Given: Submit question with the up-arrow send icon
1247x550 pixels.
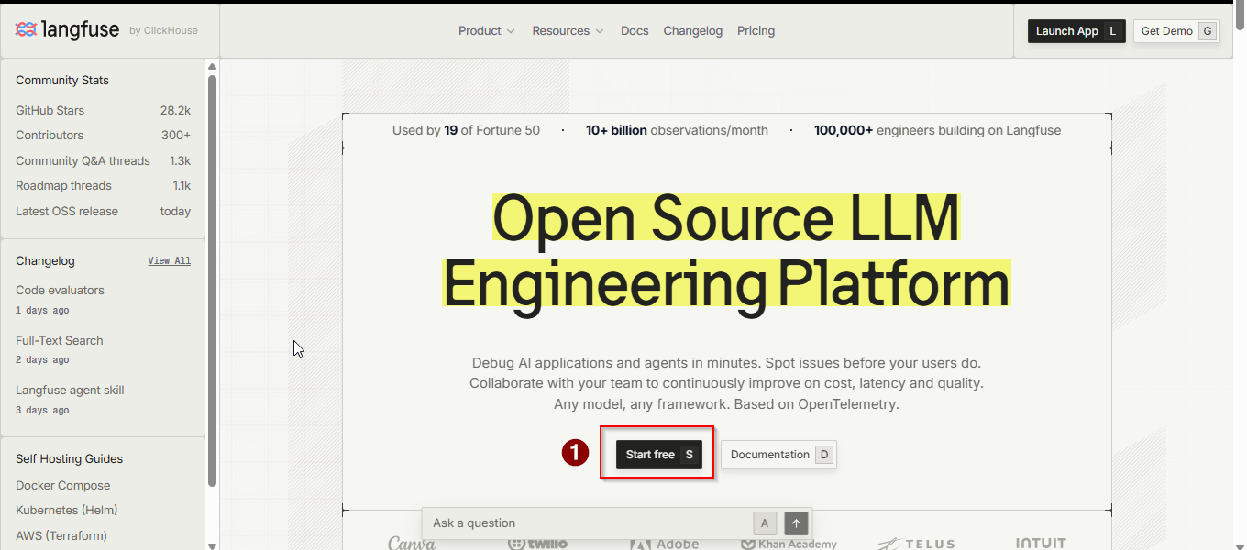Looking at the screenshot, I should click(797, 523).
